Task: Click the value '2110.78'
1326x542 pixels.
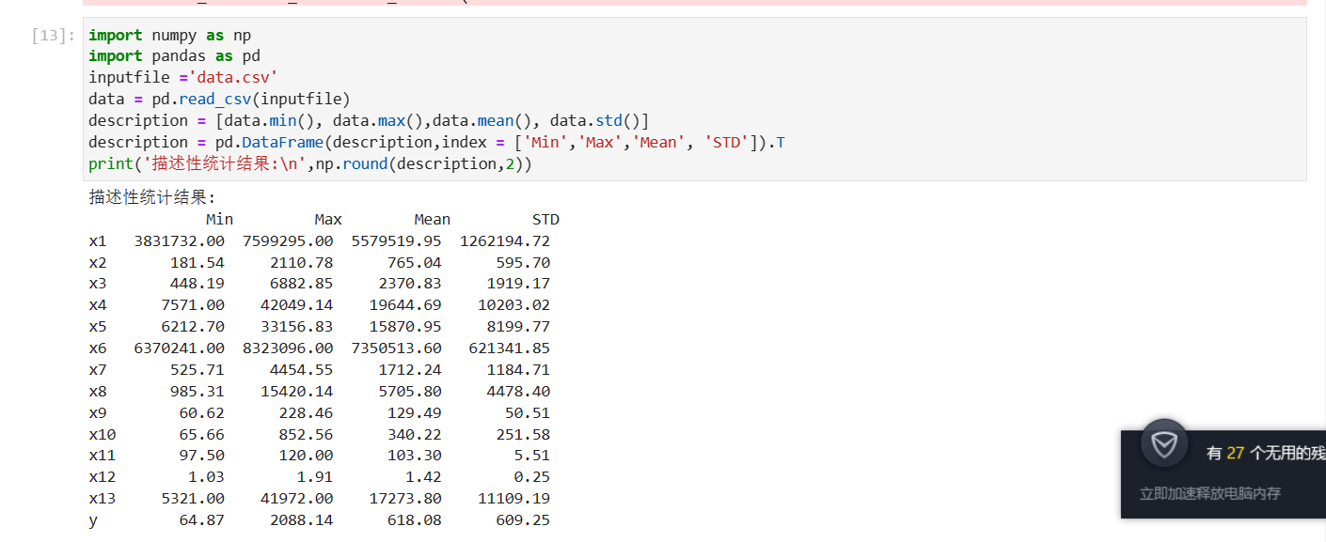Action: pos(301,262)
